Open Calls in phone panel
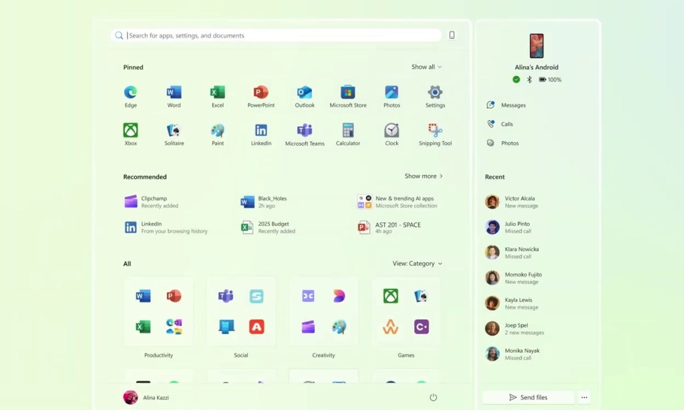 (x=500, y=124)
